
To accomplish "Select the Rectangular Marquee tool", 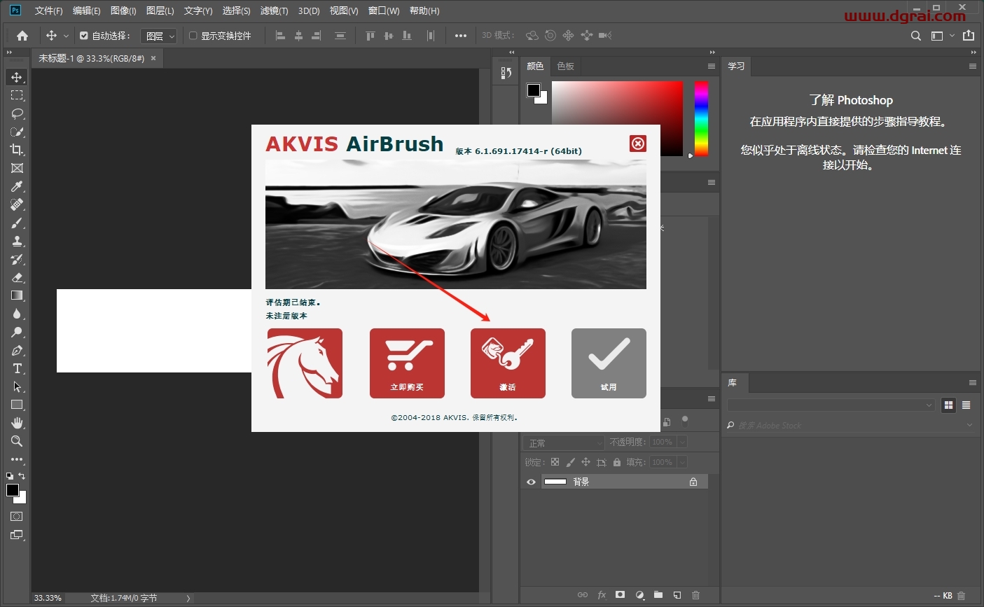I will click(17, 95).
